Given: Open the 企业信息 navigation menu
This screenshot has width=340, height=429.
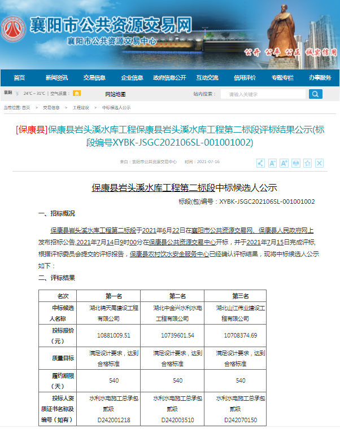Looking at the screenshot, I should (132, 77).
